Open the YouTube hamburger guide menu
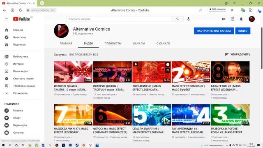263x148 pixels. [x=7, y=19]
